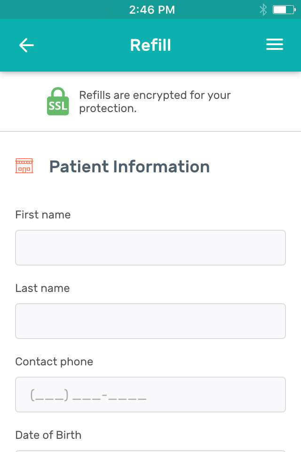Tap the refills encrypted notice text

click(155, 102)
